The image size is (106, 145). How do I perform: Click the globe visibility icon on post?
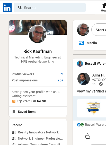101,84
